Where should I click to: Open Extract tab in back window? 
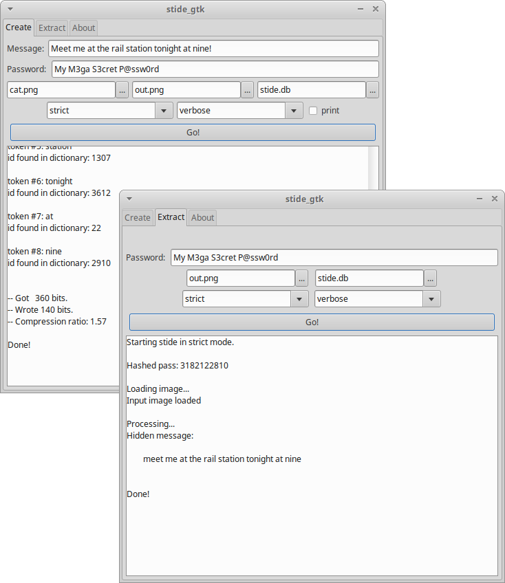click(52, 28)
